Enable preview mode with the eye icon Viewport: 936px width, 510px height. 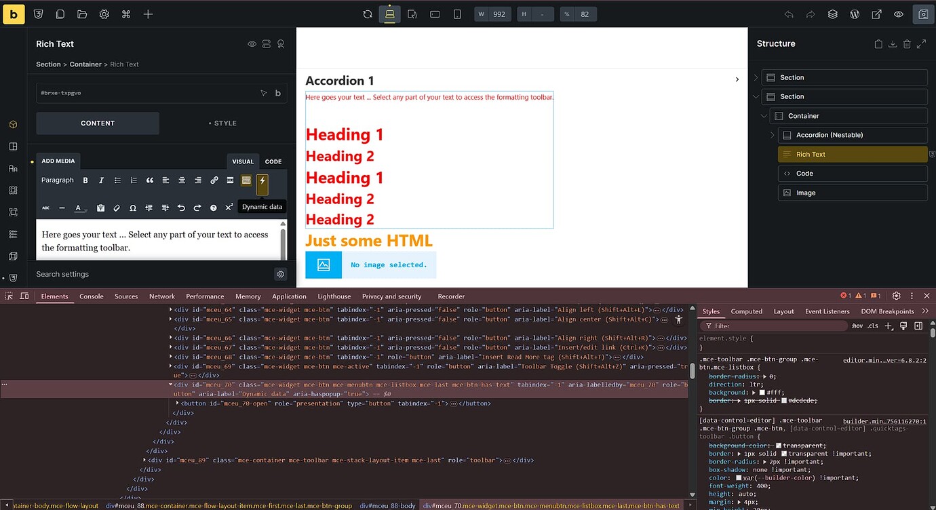click(x=898, y=14)
